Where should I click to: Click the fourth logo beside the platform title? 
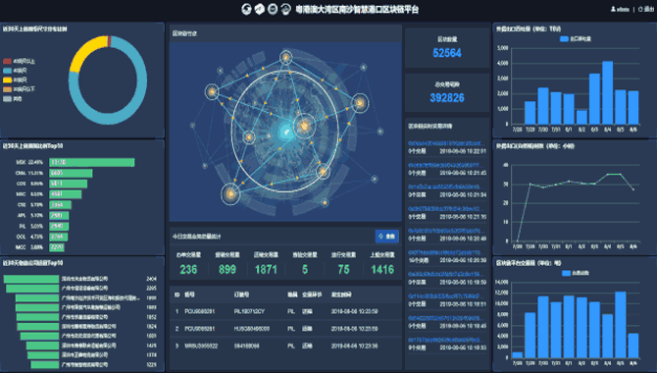pyautogui.click(x=285, y=9)
